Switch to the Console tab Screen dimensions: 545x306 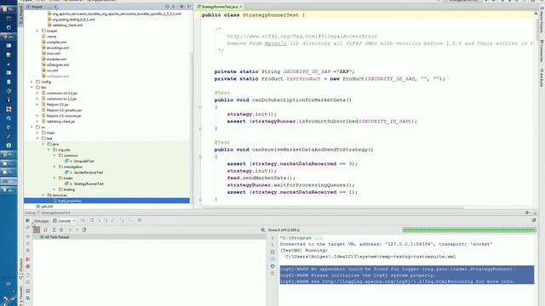click(x=64, y=221)
